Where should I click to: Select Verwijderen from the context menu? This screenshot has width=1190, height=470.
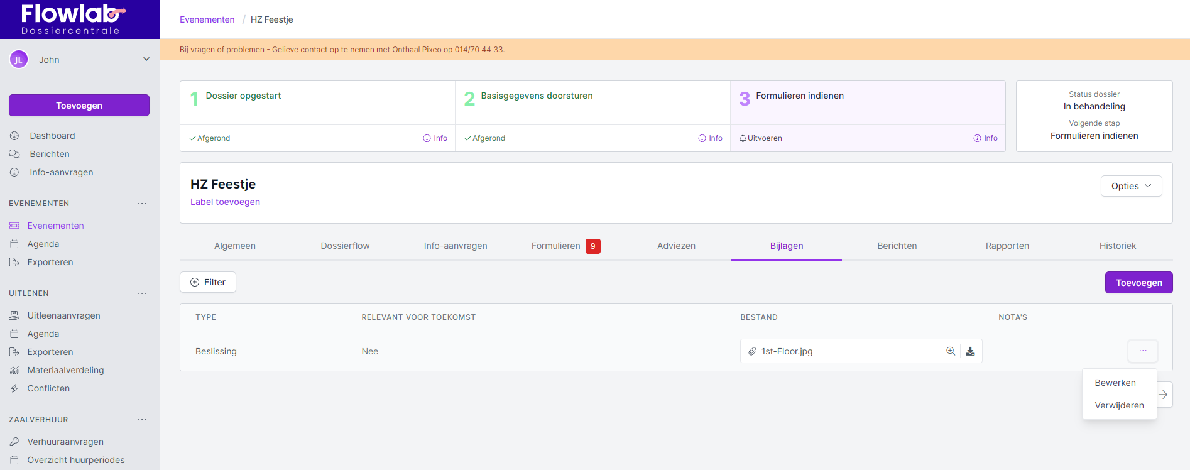pyautogui.click(x=1119, y=405)
